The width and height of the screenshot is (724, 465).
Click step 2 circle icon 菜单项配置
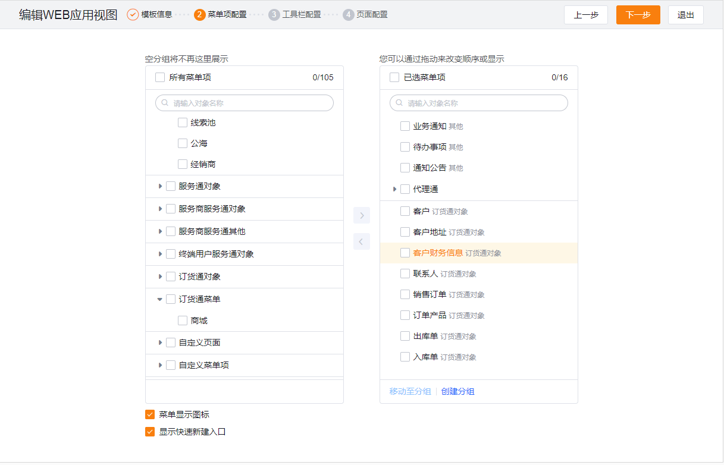pyautogui.click(x=200, y=14)
